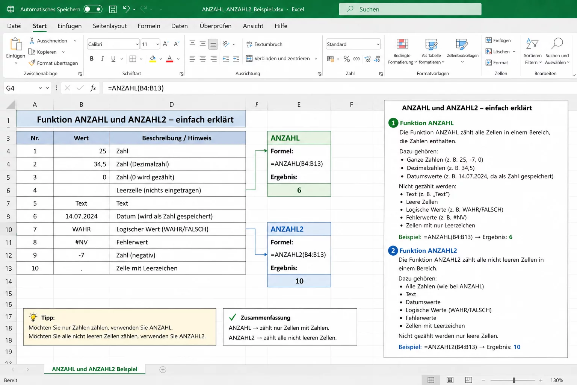Click the italic formatting icon
Image resolution: width=577 pixels, height=385 pixels.
[102, 59]
